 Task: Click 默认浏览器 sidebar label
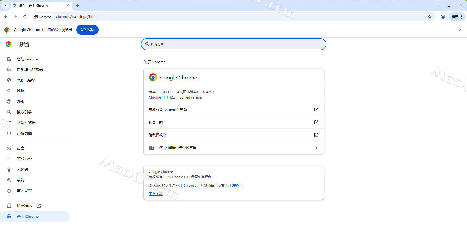tap(26, 123)
